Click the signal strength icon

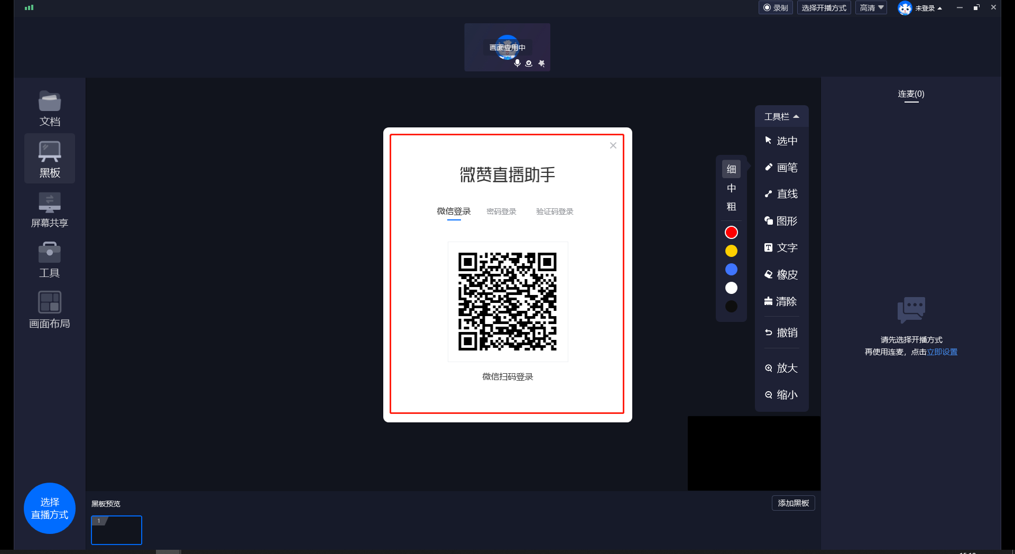click(29, 7)
